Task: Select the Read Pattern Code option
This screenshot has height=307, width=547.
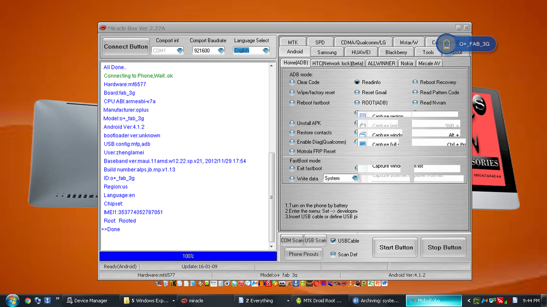Action: pyautogui.click(x=415, y=93)
